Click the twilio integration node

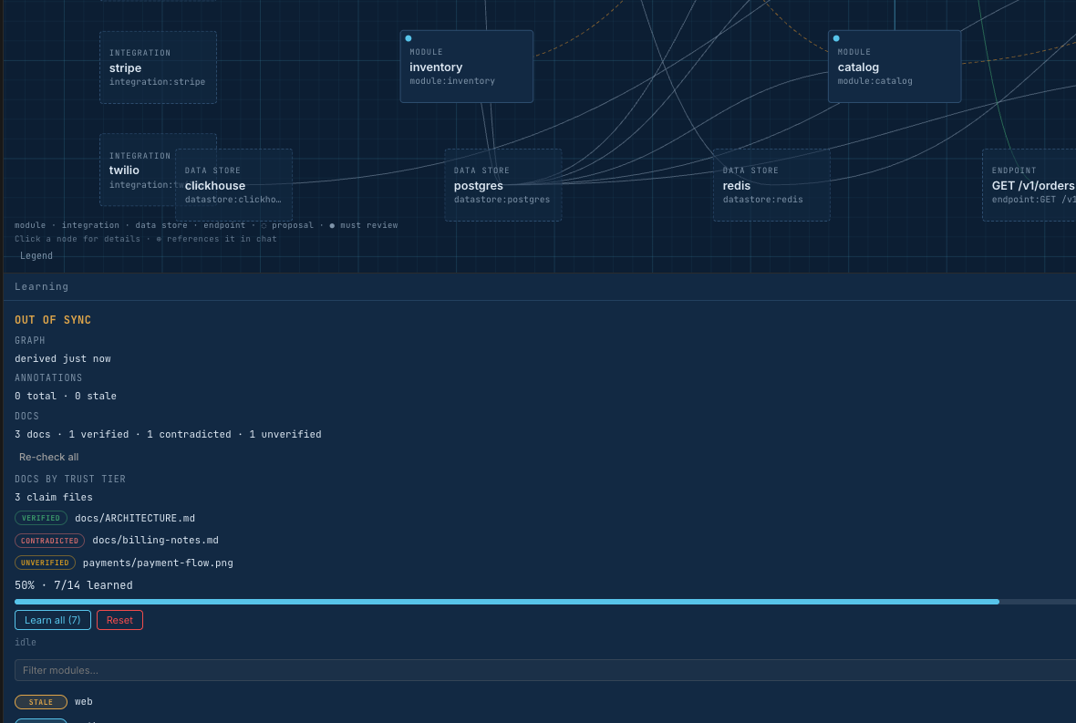[138, 170]
